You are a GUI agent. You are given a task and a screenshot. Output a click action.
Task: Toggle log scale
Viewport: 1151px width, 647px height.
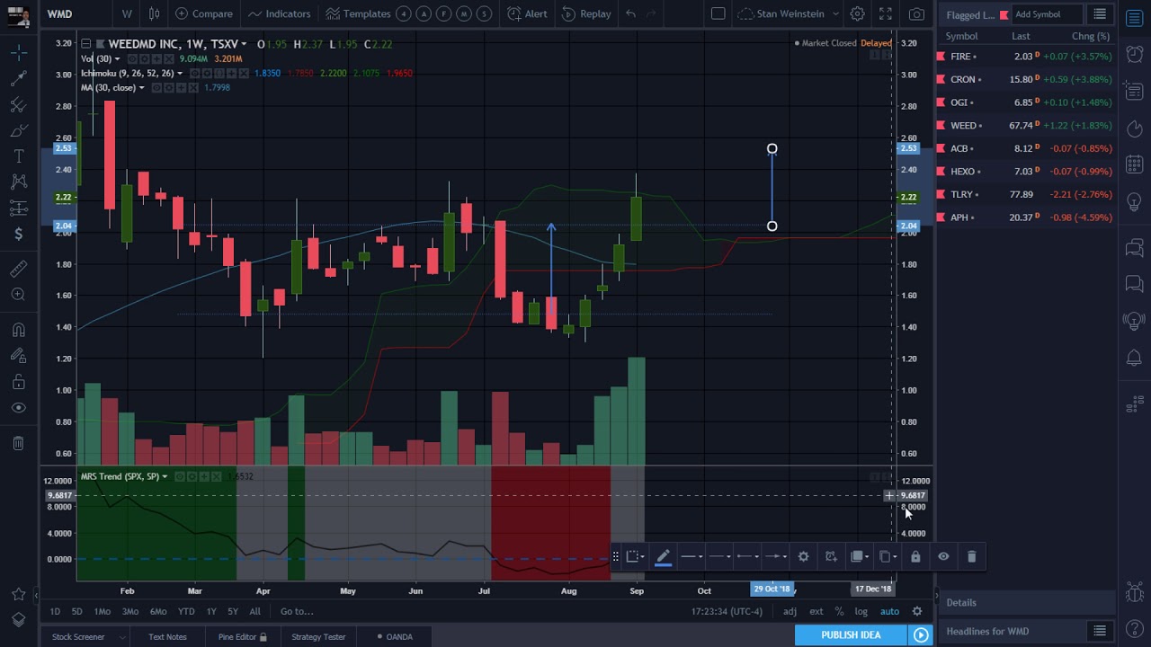(x=861, y=611)
